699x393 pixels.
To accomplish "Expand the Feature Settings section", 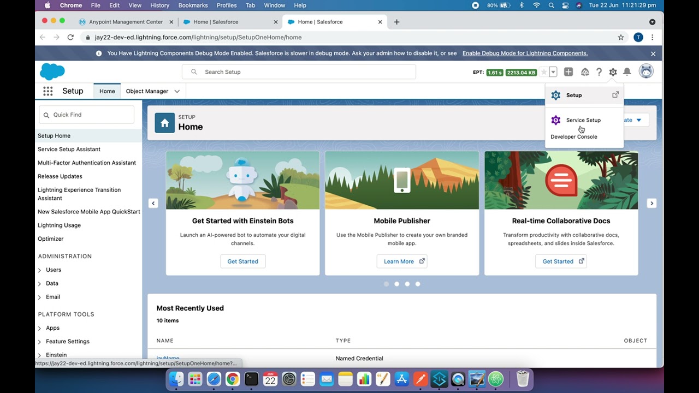I will (x=39, y=342).
